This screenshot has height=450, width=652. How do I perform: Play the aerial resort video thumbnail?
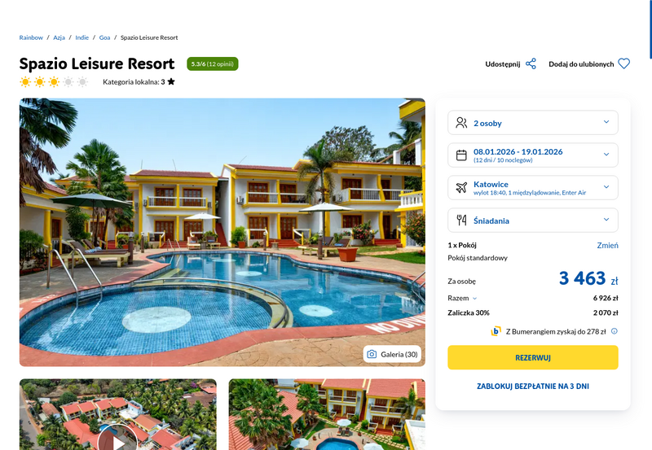click(117, 440)
